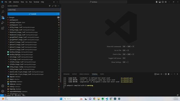The width and height of the screenshot is (180, 101).
Task: Create a new terminal with plus icon
Action: (x=161, y=74)
